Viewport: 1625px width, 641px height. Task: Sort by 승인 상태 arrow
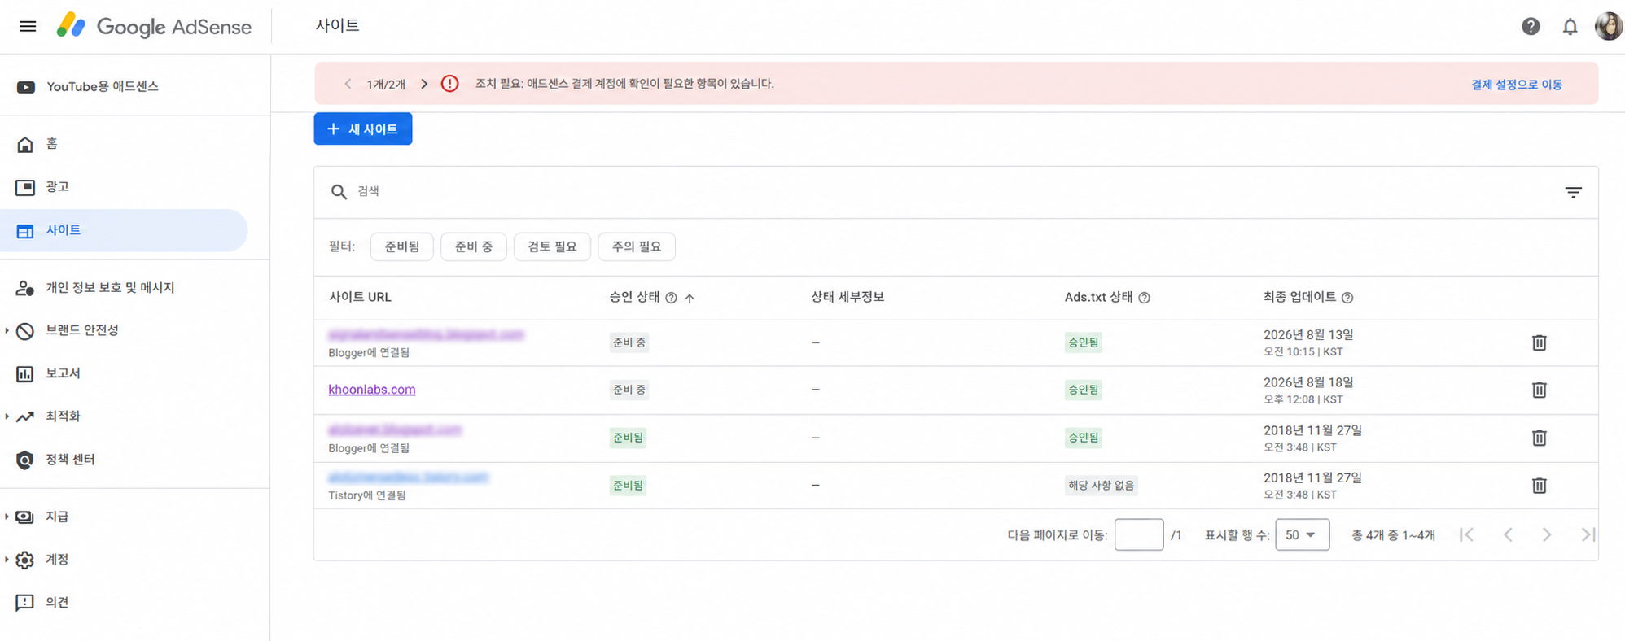pyautogui.click(x=690, y=298)
